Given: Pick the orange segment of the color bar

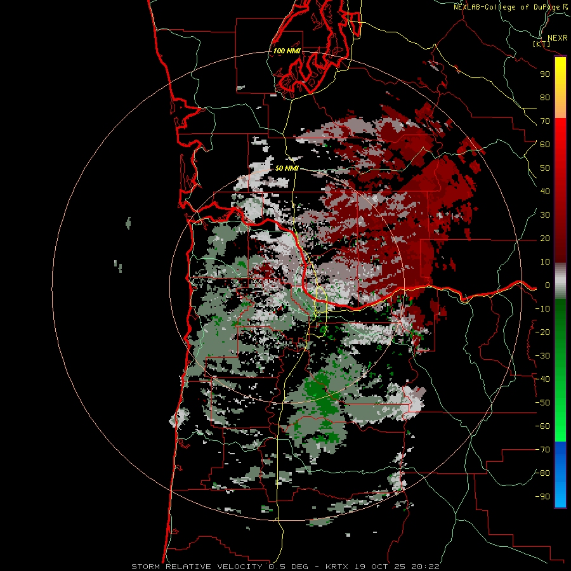Looking at the screenshot, I should click(560, 105).
